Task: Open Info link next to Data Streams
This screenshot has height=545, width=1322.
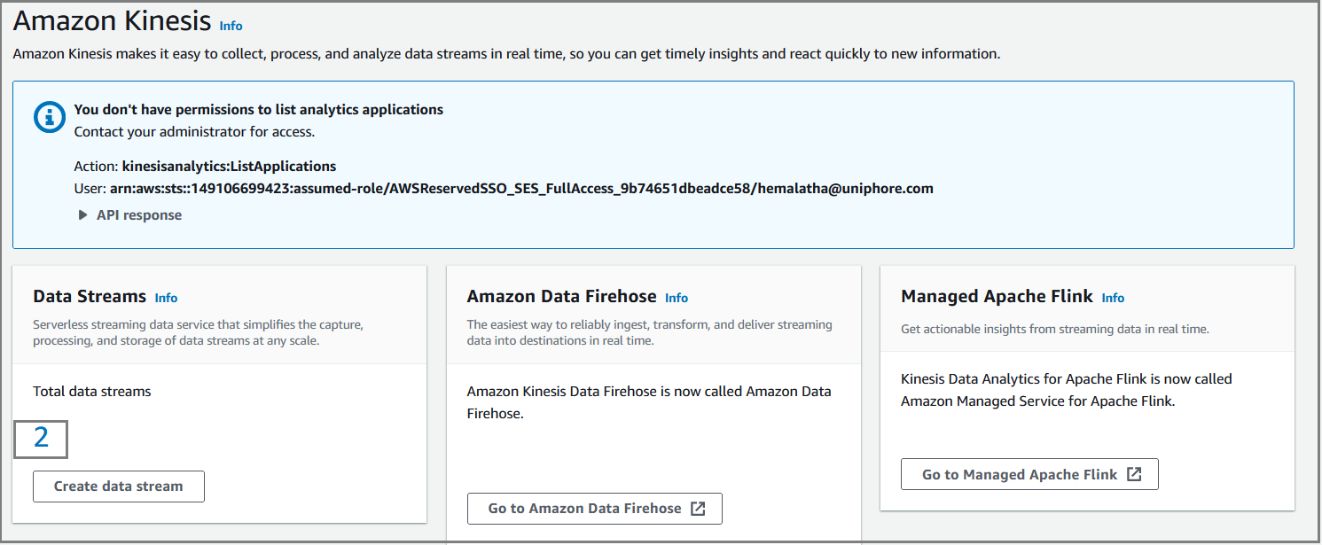Action: point(166,298)
